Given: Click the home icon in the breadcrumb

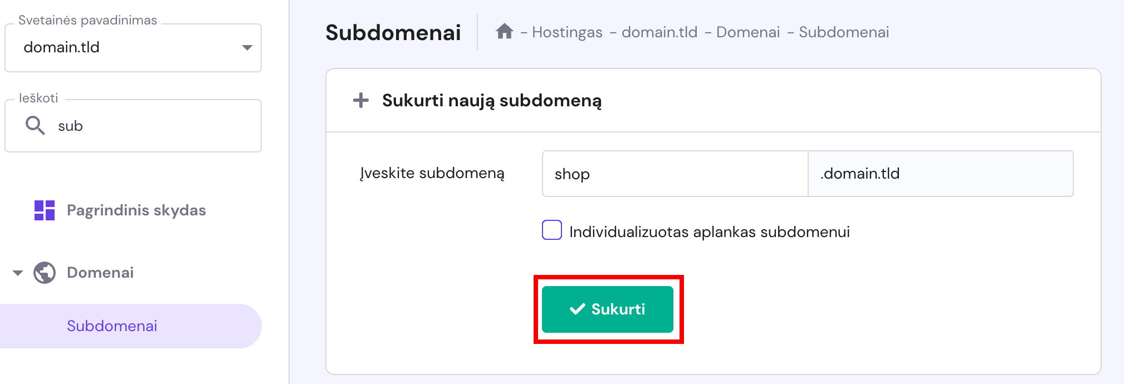Looking at the screenshot, I should tap(504, 32).
